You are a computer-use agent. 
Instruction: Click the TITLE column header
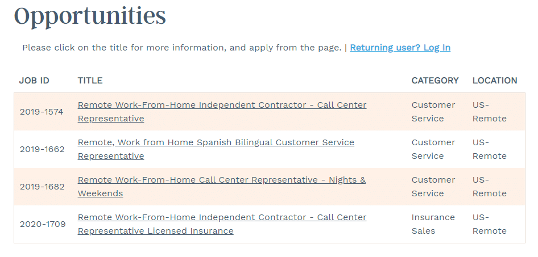pyautogui.click(x=90, y=81)
